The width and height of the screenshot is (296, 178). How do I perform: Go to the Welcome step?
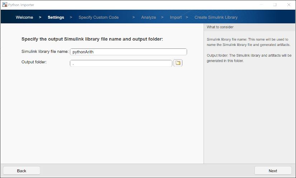[24, 17]
